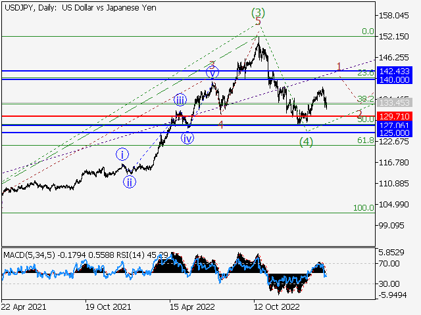This screenshot has width=421, height=315.
Task: Click the 146.255 price axis value
Action: tap(393, 58)
